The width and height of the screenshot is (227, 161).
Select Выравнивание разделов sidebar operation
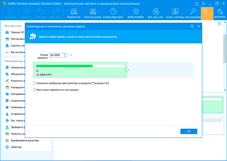tap(22, 140)
